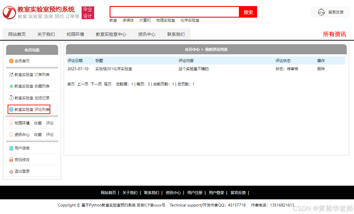Viewport: 354px width, 214px height.
Task: Click 会员中心 in the breadcrumb header
Action: pos(192,49)
